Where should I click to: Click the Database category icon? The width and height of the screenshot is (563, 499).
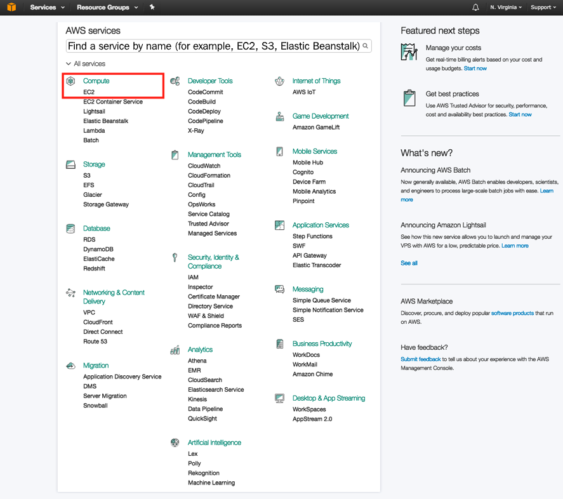pyautogui.click(x=71, y=229)
